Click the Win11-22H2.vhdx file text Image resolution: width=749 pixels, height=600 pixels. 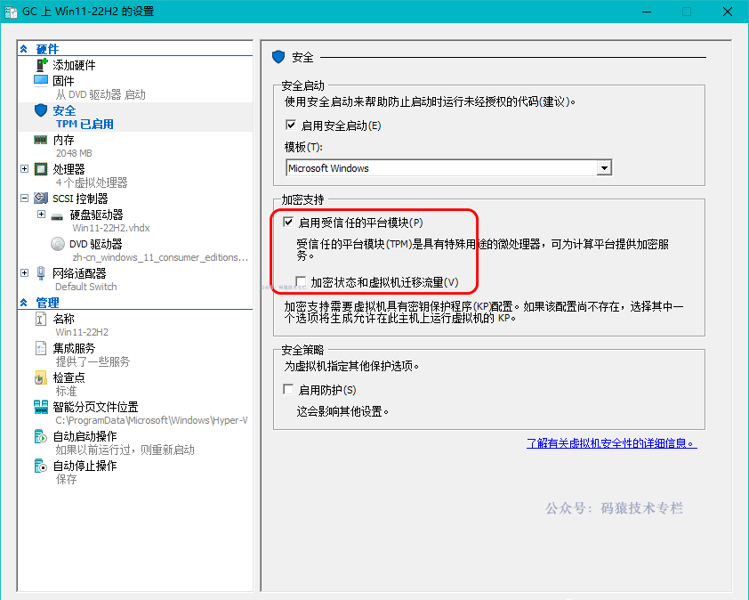pos(111,228)
